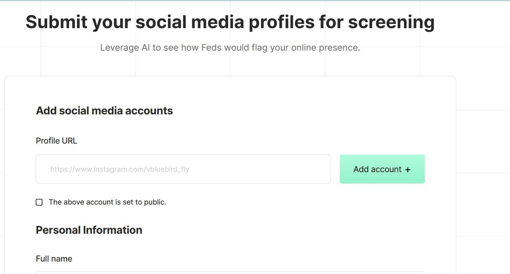Click the word "Submit" in the page title
Screen dimensions: 510x274
56,22
